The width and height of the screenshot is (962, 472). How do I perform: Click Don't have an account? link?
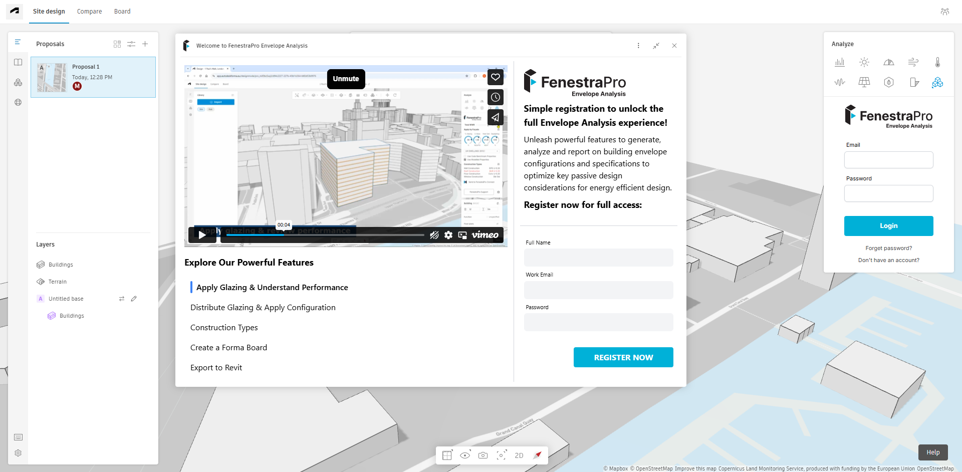[889, 260]
